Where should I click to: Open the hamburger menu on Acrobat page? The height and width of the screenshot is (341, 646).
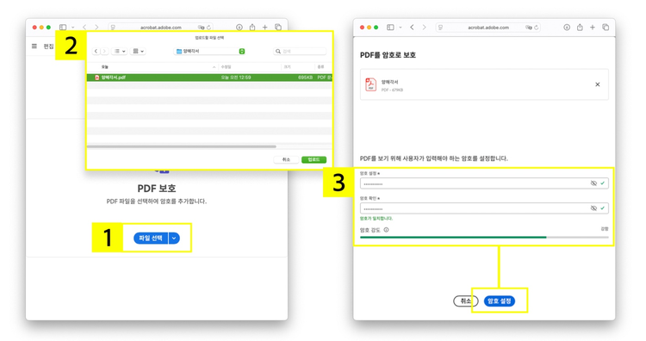[34, 46]
